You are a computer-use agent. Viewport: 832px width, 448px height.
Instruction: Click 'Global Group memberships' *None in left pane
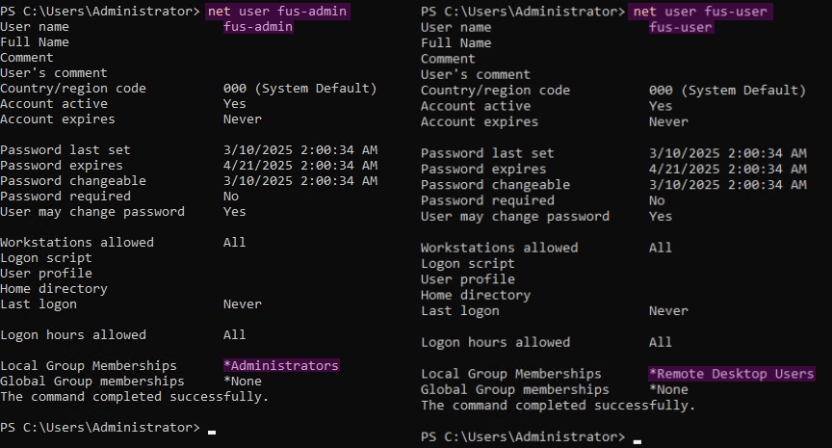243,382
